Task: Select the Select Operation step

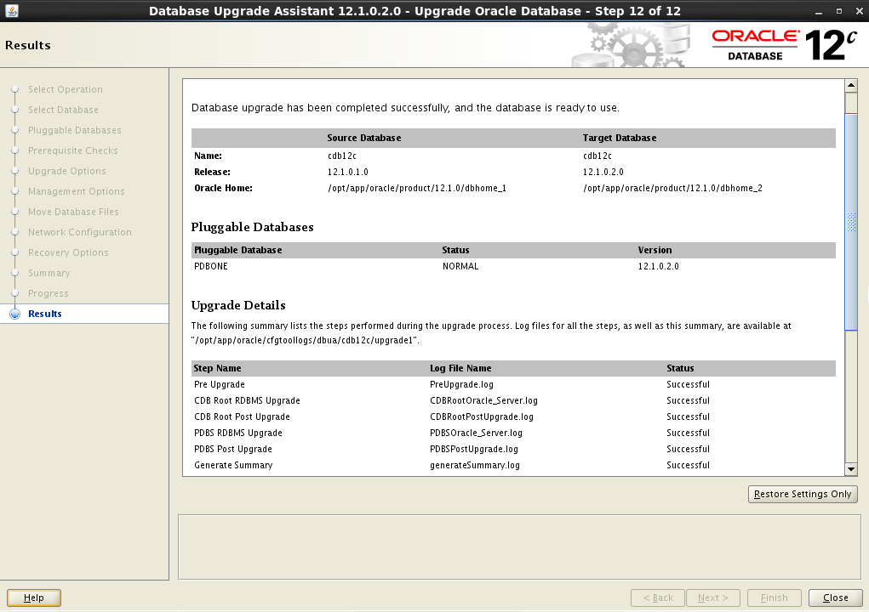Action: pyautogui.click(x=65, y=89)
